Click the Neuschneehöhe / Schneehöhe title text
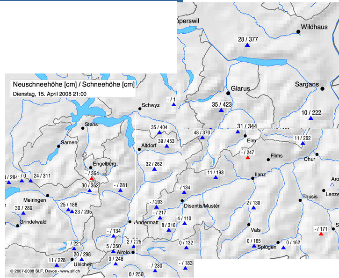 74,84
